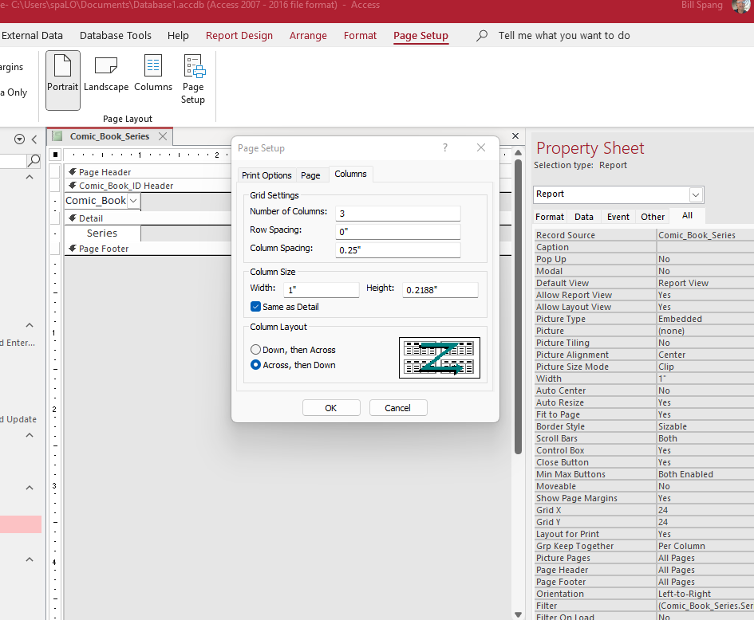
Task: Close the report design window pane
Action: click(x=515, y=136)
